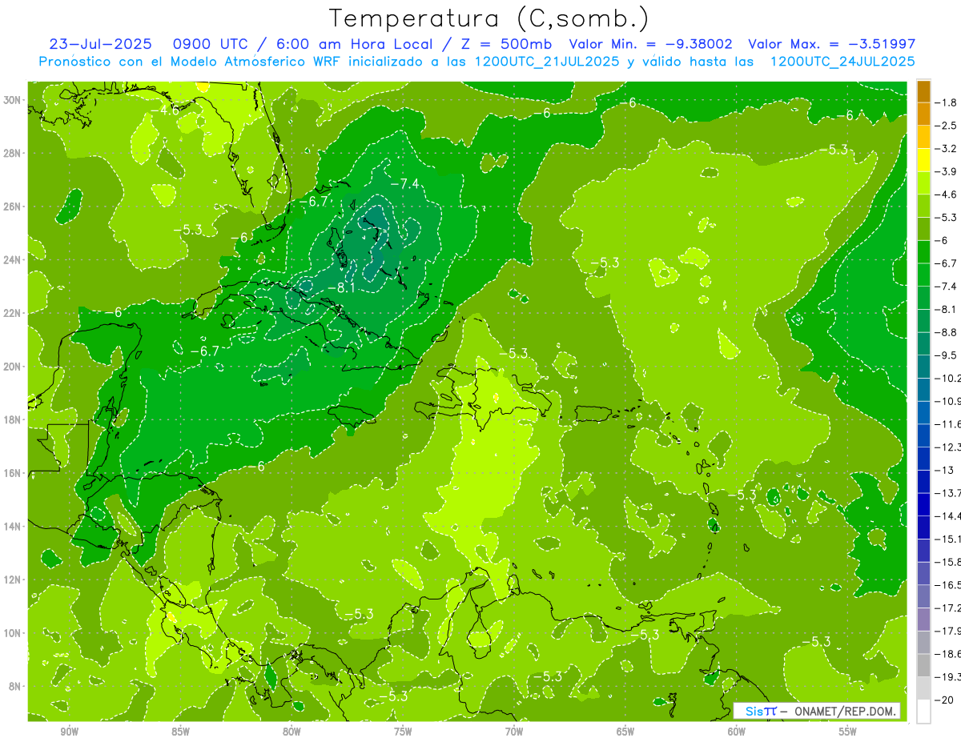Click the "1200UTC_24JUL2025" valid-until time

[x=843, y=61]
